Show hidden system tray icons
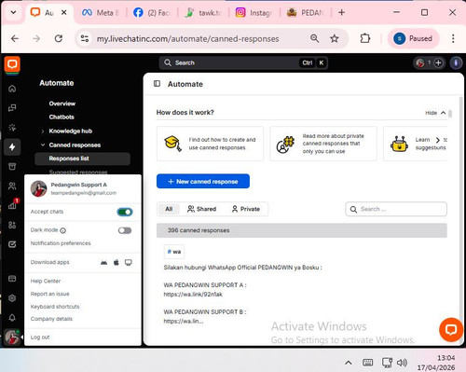 click(x=349, y=363)
